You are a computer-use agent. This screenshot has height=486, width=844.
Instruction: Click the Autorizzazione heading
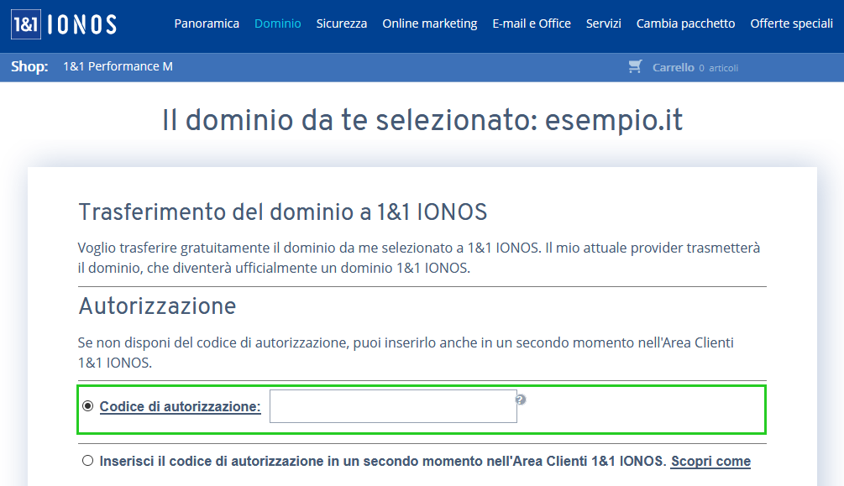[x=157, y=306]
